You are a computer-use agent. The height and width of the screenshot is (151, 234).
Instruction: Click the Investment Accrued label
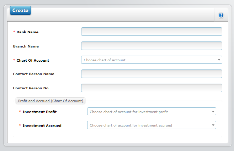[x=42, y=125]
